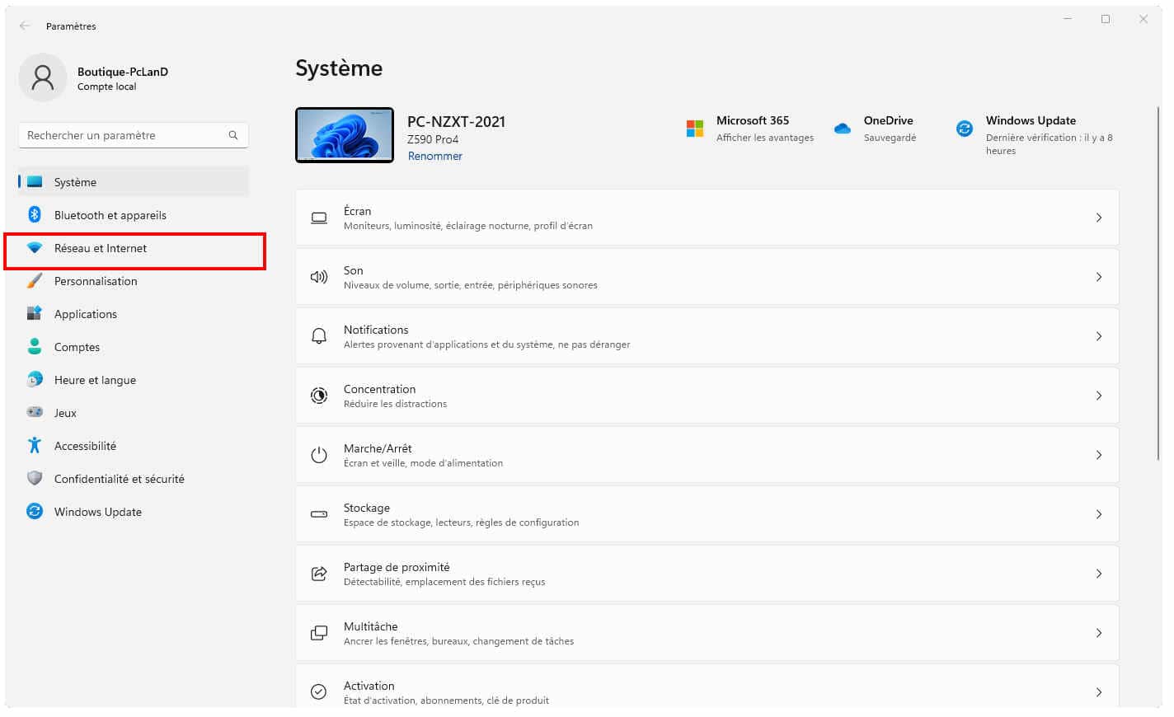This screenshot has height=717, width=1174.
Task: Click the magnifier icon in search box
Action: tap(233, 135)
